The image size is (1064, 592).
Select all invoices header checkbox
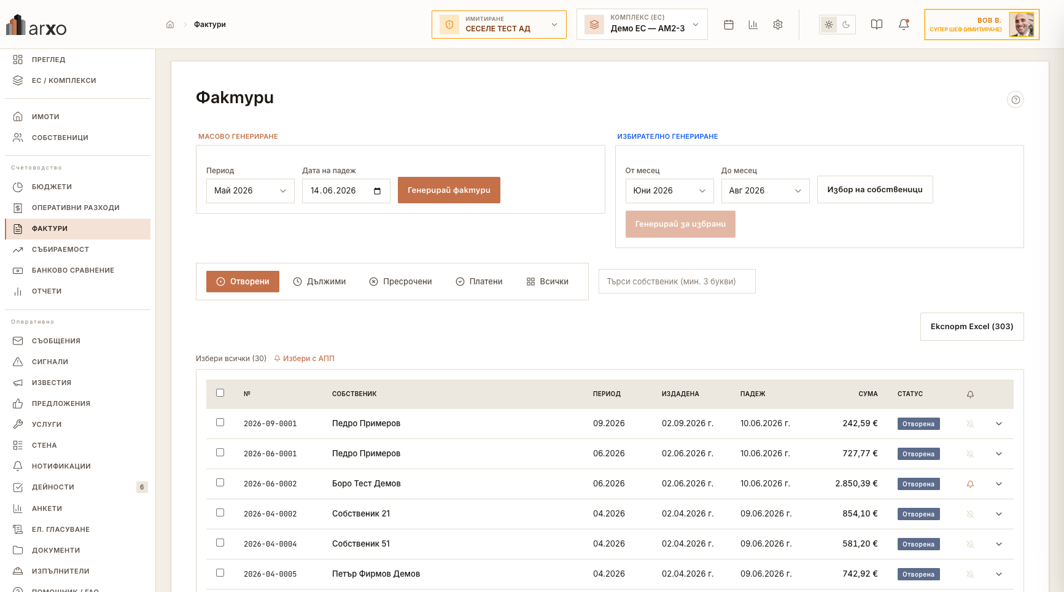pyautogui.click(x=220, y=393)
